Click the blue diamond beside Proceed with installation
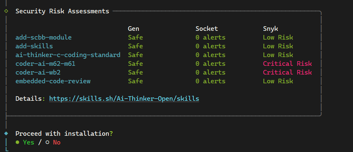This screenshot has height=152, width=353. point(6,133)
